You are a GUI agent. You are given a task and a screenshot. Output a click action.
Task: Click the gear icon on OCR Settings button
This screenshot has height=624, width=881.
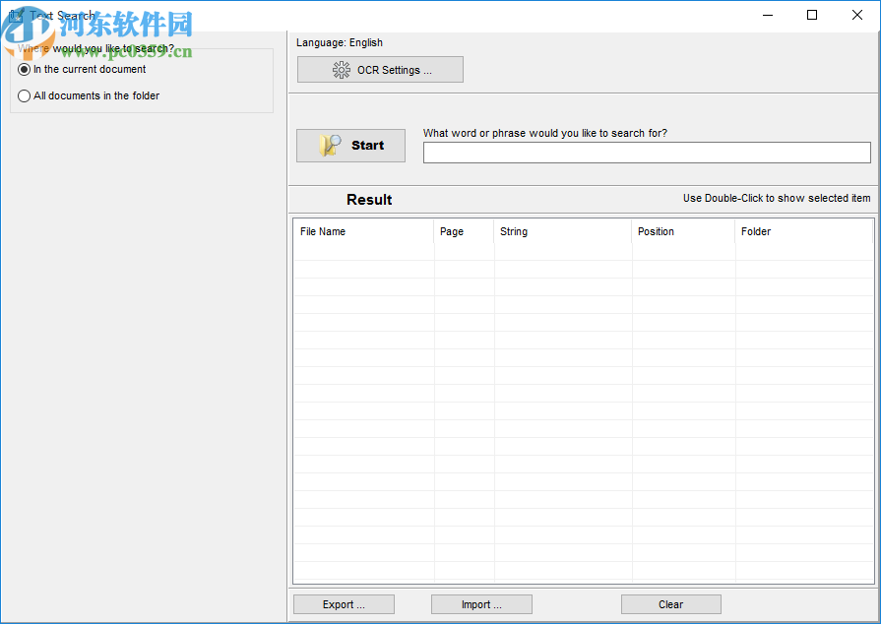(x=342, y=69)
